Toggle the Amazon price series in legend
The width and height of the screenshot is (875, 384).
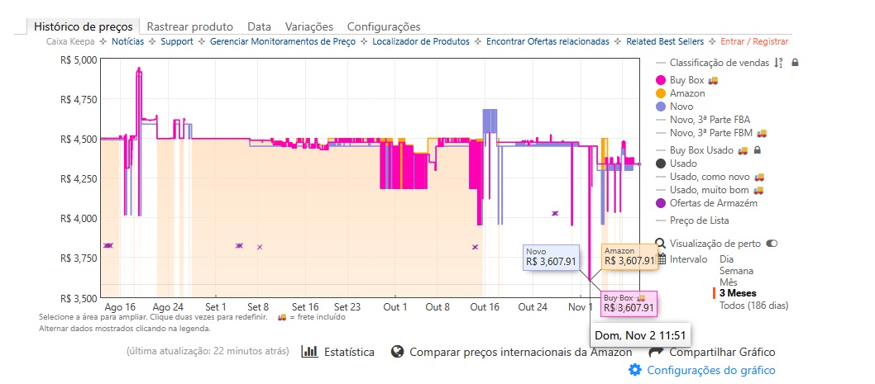[686, 94]
